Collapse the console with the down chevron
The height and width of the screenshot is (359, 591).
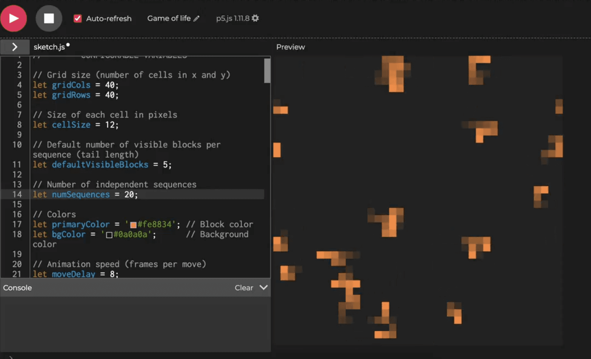click(x=264, y=287)
